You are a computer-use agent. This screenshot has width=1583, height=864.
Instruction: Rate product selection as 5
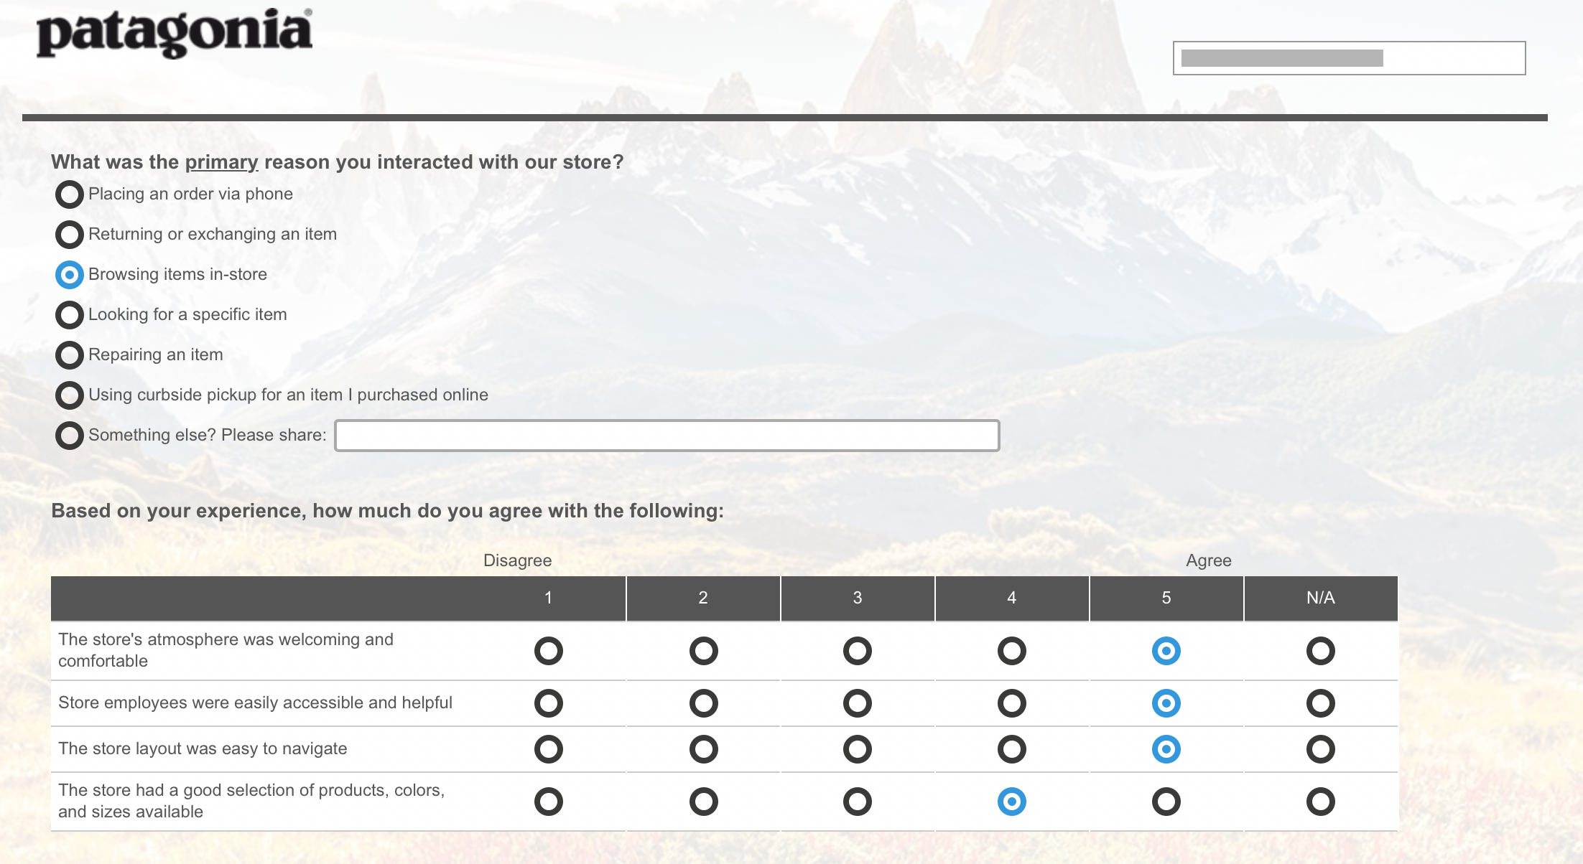1166,802
